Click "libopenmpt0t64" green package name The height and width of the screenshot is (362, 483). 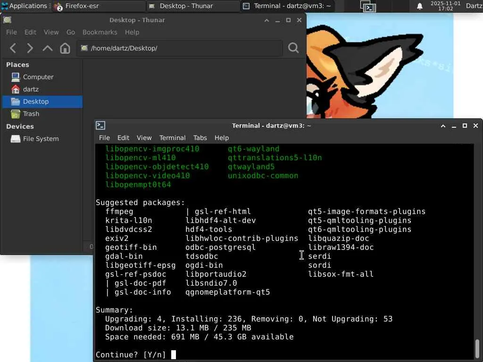tap(138, 185)
